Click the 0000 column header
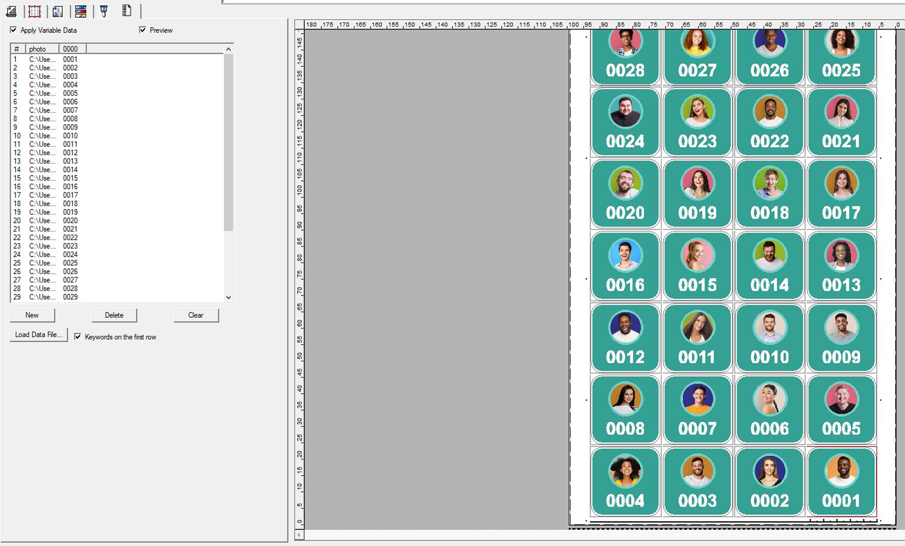This screenshot has height=546, width=905. (x=72, y=49)
